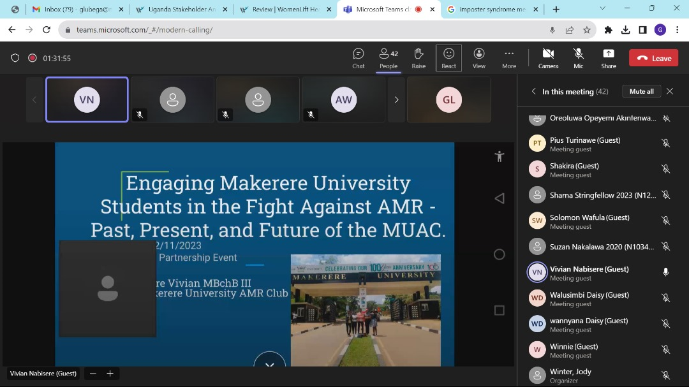Switch to the Gmail Inbox tab

[x=78, y=9]
